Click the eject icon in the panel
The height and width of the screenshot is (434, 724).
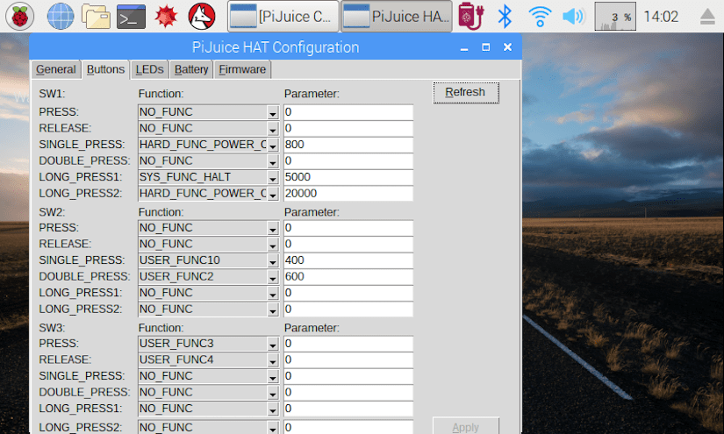pyautogui.click(x=707, y=17)
